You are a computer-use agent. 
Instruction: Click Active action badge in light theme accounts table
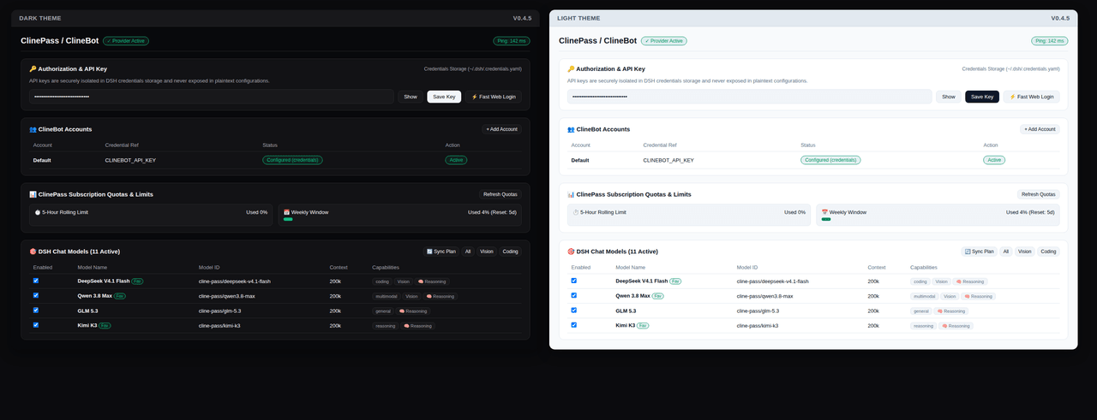994,160
